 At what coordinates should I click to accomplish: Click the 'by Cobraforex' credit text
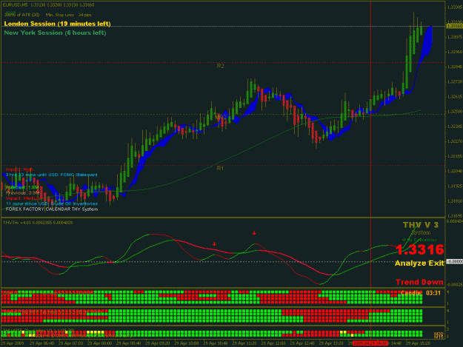(419, 240)
